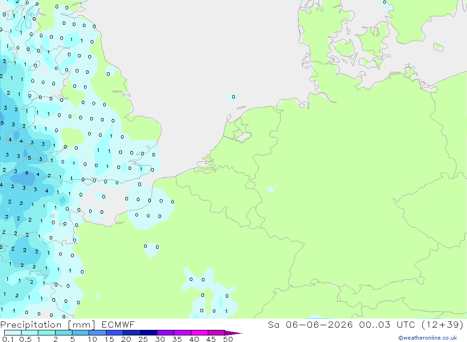Click the '35' legend scale label
This screenshot has height=342, width=467.
coord(177,339)
